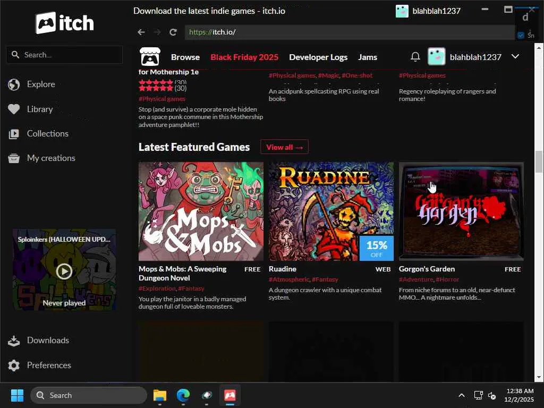544x408 pixels.
Task: Select Library in the sidebar
Action: (40, 109)
